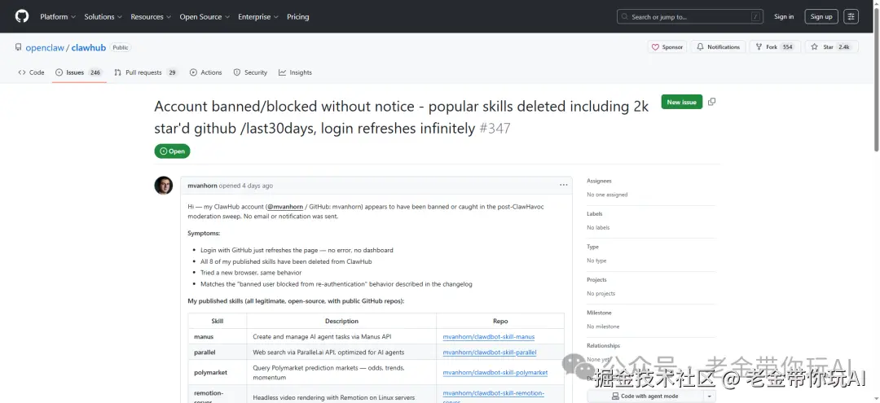This screenshot has height=403, width=880.
Task: Click the @mvanhorn mention link
Action: [x=285, y=207]
